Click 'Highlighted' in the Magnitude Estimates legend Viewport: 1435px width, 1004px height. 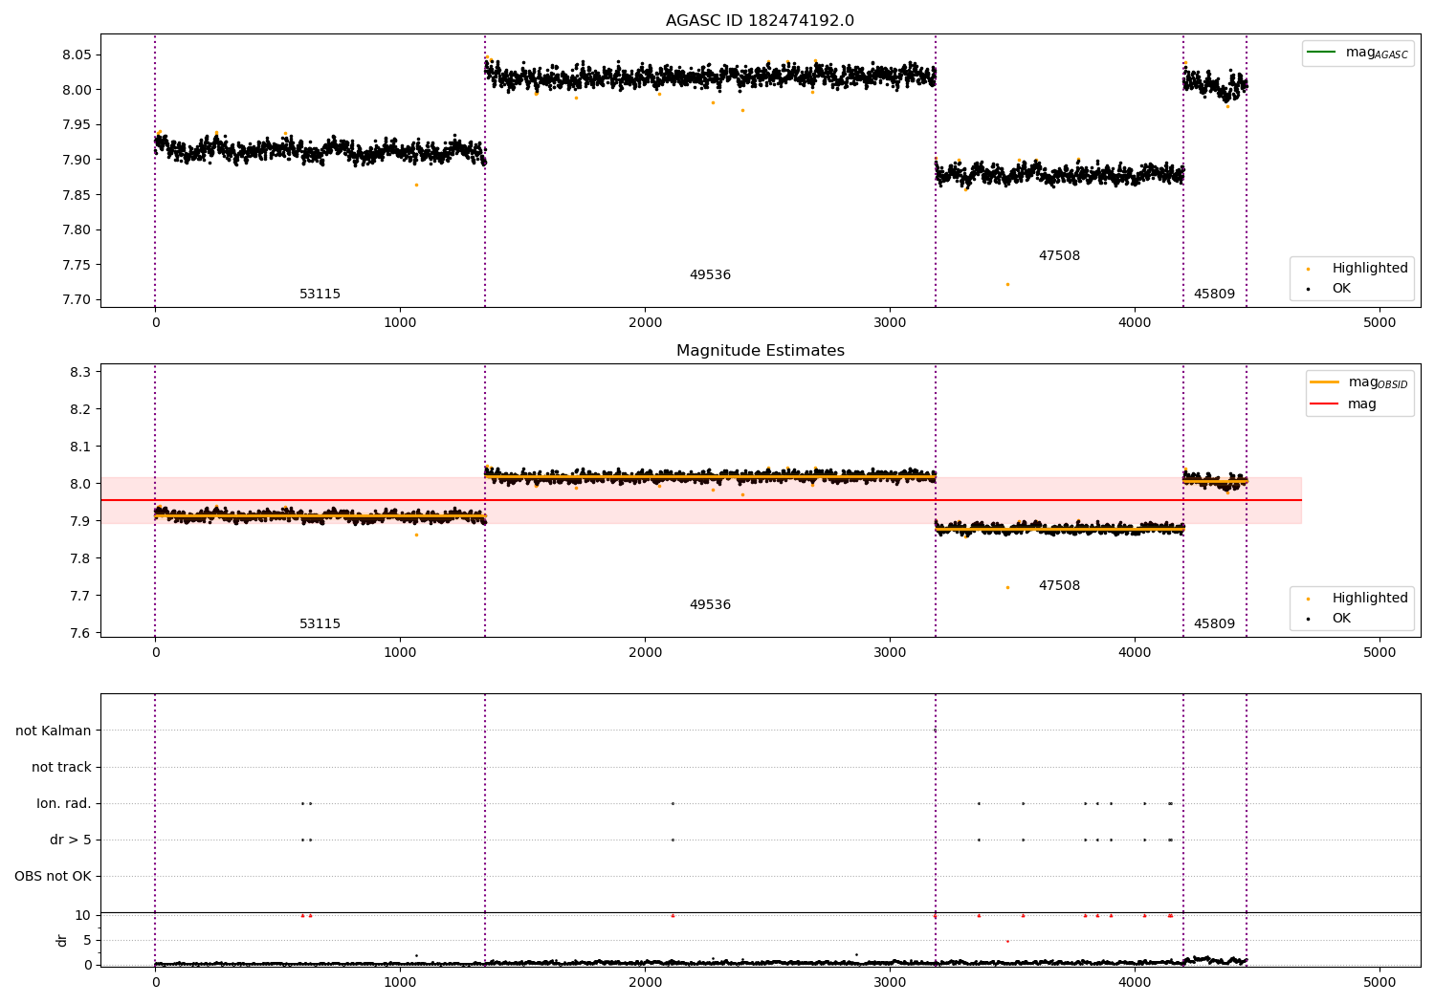tap(1359, 599)
